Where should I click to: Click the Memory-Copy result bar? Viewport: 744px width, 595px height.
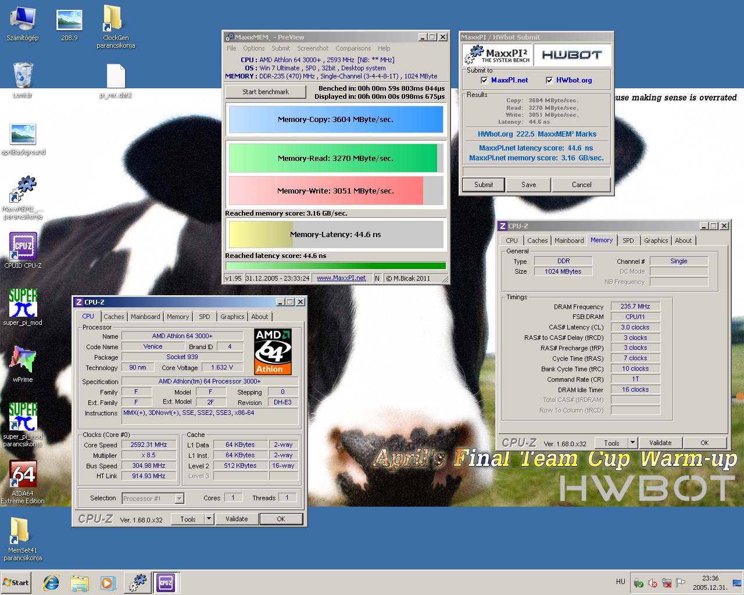(336, 119)
